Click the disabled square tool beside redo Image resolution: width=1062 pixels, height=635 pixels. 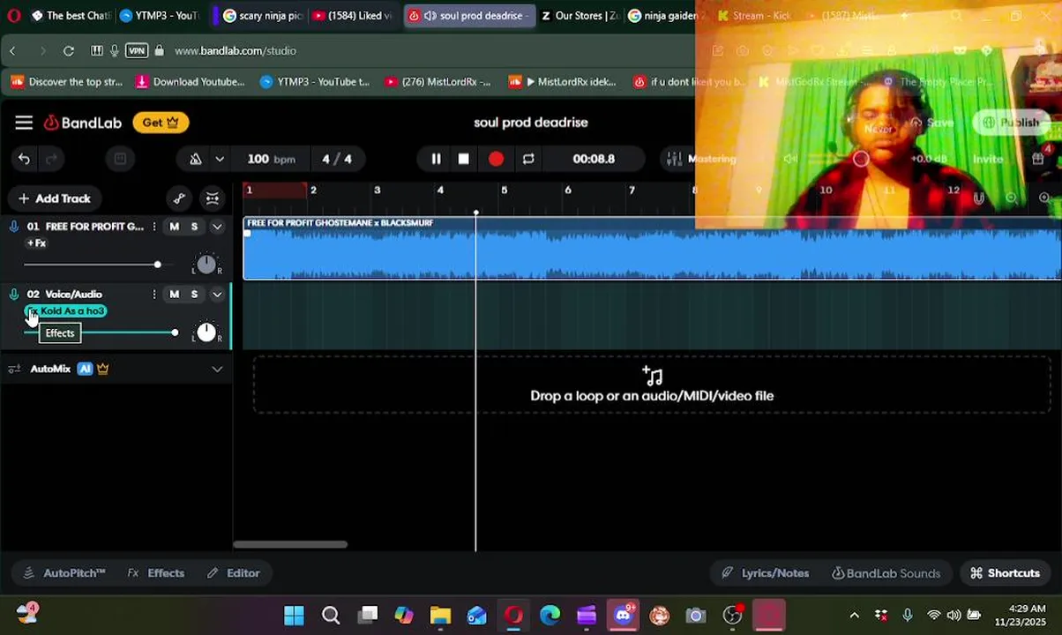120,159
